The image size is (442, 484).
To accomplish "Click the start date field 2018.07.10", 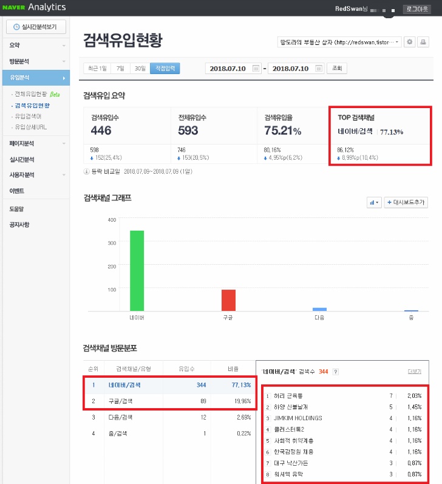I will 233,68.
